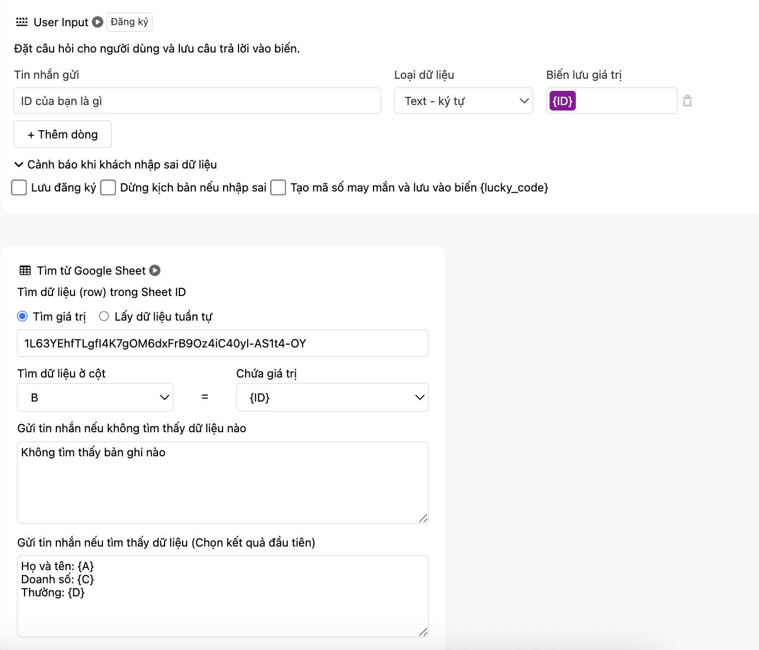Check Dừng kịch bản nếu nhập sai

(108, 188)
